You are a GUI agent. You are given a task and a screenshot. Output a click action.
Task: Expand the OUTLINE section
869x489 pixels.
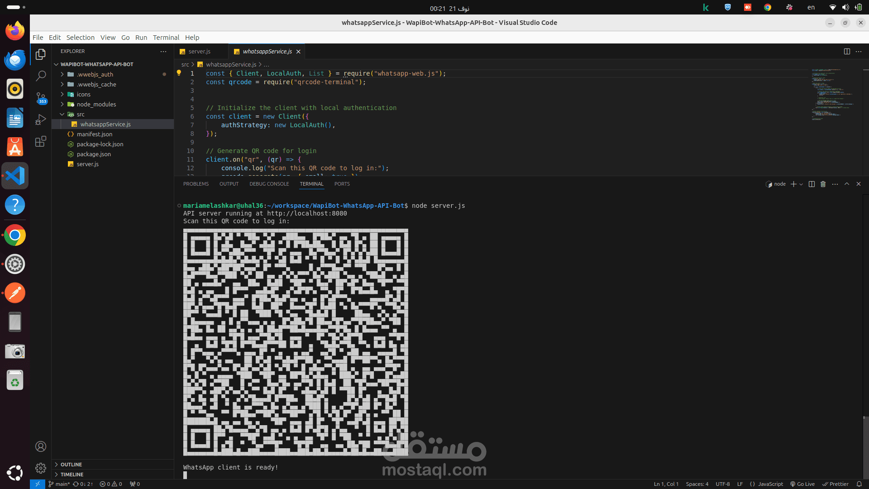[x=71, y=465]
